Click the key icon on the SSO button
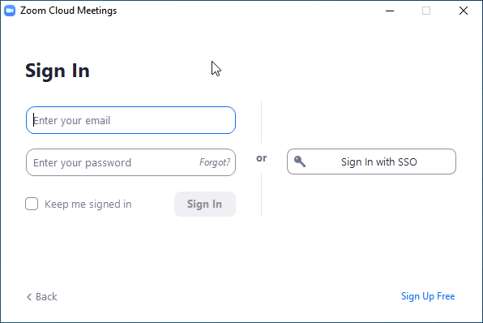The image size is (483, 323). [299, 161]
